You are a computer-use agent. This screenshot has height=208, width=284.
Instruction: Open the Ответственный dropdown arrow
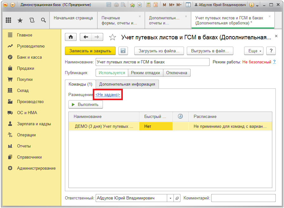click(170, 198)
